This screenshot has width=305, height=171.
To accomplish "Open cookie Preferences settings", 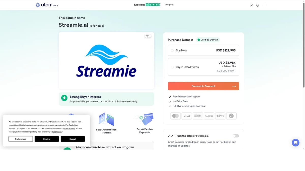I will (x=20, y=139).
